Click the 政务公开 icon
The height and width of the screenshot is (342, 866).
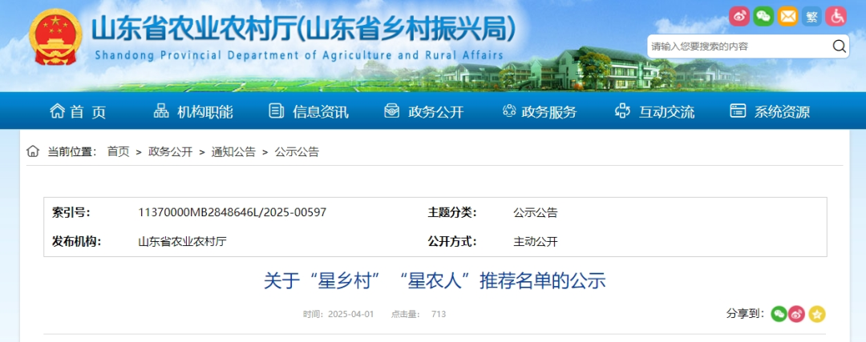coord(391,111)
